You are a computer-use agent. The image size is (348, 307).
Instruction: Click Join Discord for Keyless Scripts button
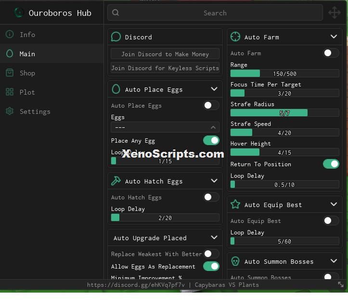coord(165,68)
